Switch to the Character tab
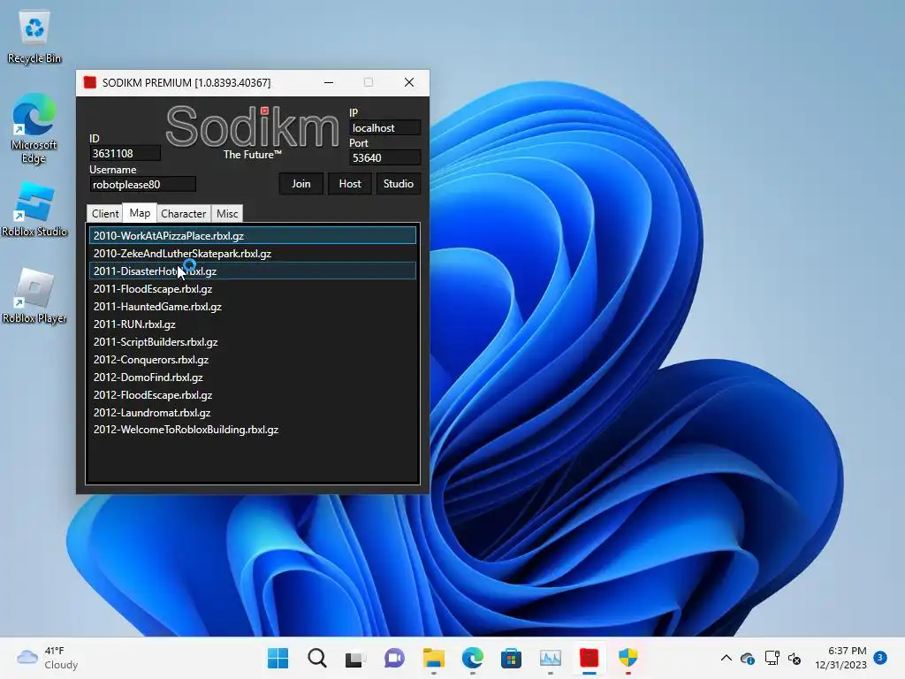The width and height of the screenshot is (905, 679). [184, 214]
